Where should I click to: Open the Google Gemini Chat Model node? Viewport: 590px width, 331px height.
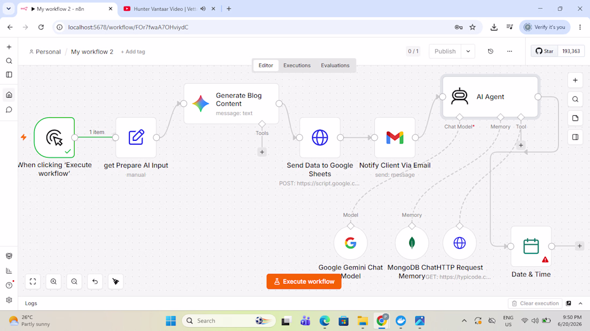click(350, 243)
